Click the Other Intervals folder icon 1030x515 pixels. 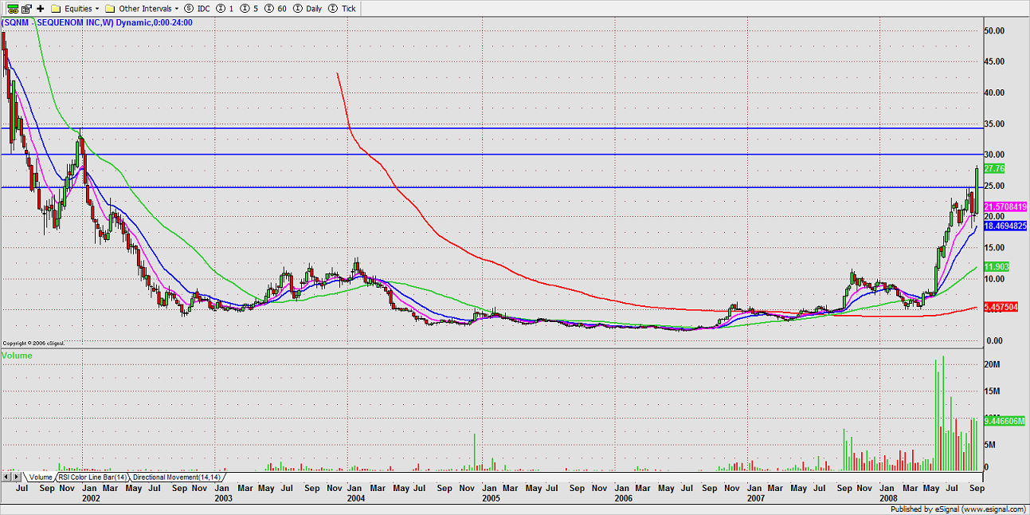tap(110, 8)
